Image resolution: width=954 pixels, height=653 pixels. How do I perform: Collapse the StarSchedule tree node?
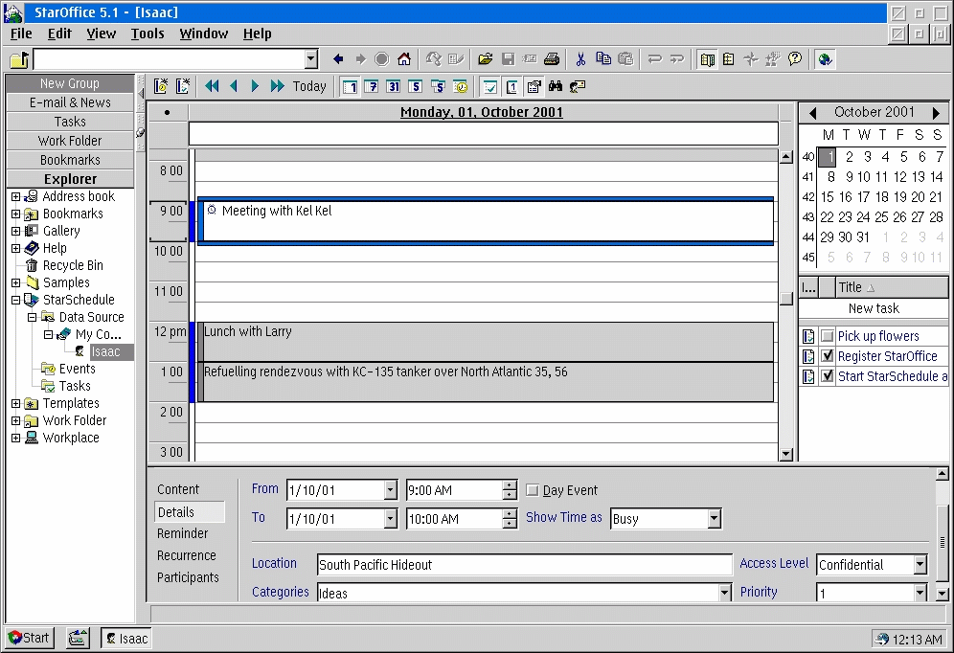(16, 300)
